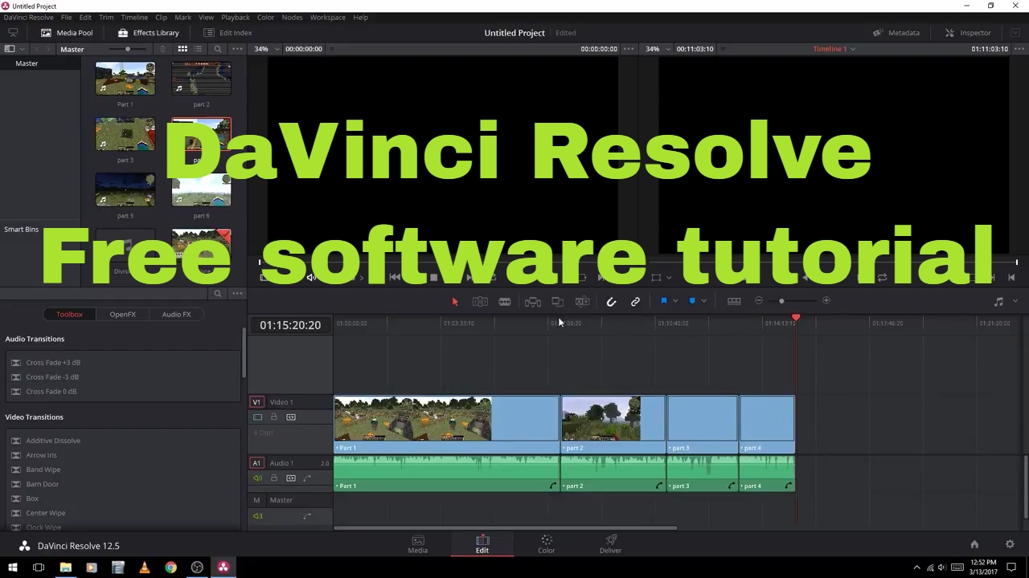Expand the dropdown beside the music-note icon
The height and width of the screenshot is (578, 1029).
pos(1015,302)
